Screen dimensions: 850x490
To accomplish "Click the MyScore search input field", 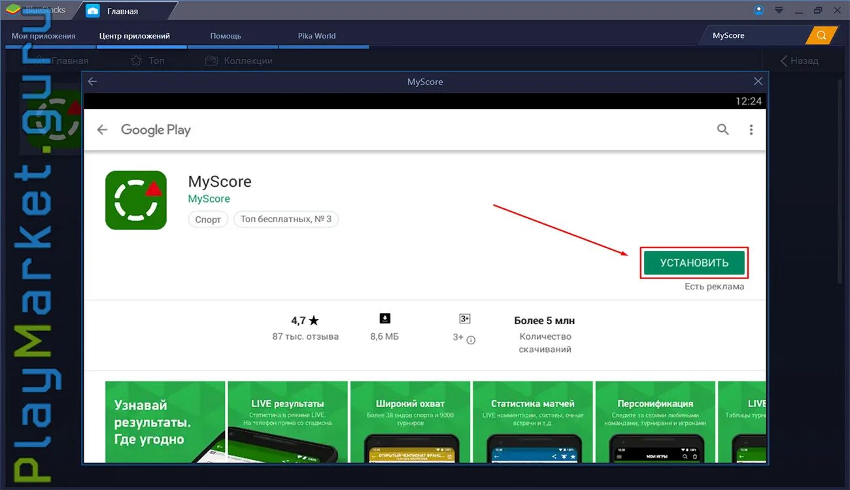I will (x=754, y=35).
